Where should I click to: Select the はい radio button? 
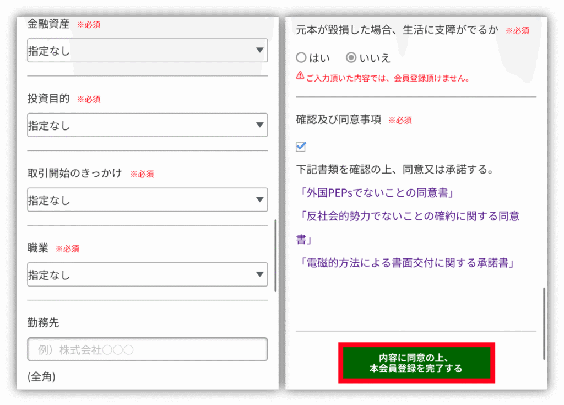click(x=301, y=57)
